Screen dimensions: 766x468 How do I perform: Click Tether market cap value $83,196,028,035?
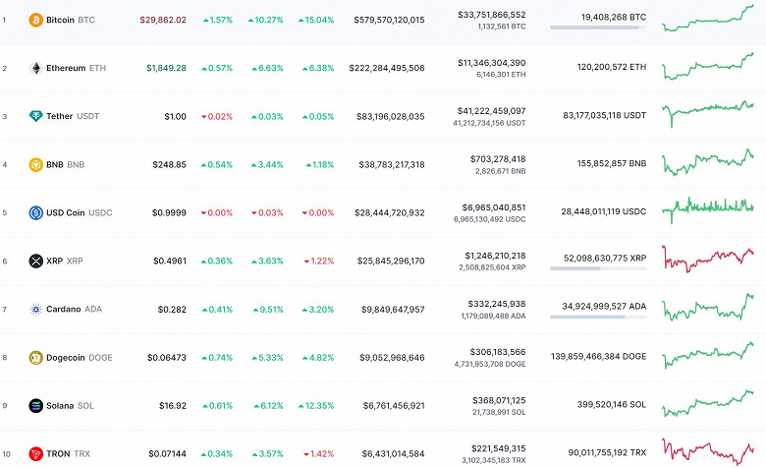(x=386, y=116)
